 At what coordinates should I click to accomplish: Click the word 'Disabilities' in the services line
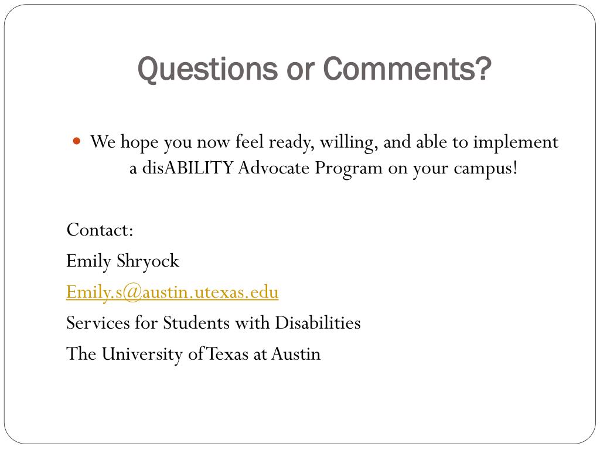(x=318, y=323)
